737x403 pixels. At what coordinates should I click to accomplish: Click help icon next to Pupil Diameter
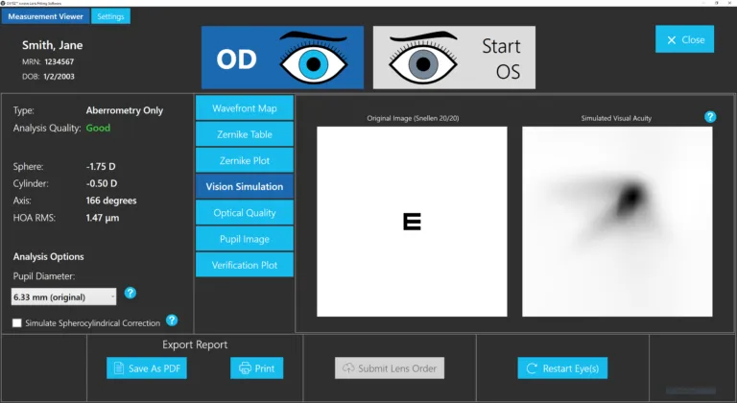point(131,294)
